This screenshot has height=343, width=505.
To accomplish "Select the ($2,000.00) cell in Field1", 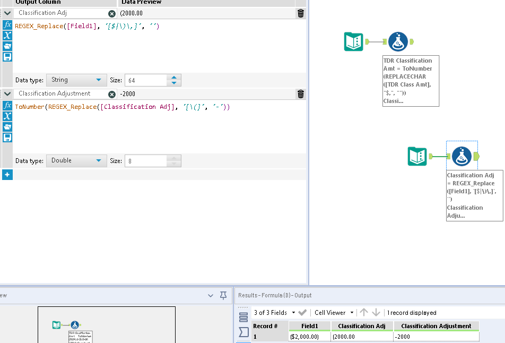I will click(310, 337).
